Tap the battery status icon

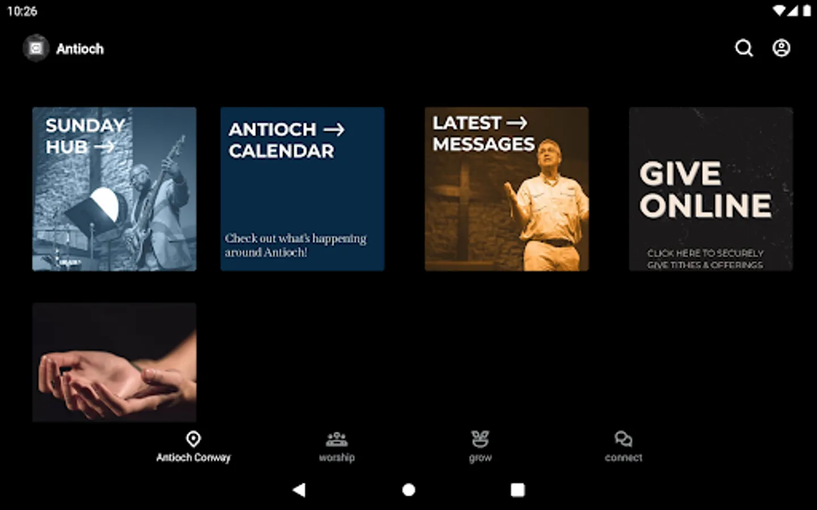click(807, 11)
